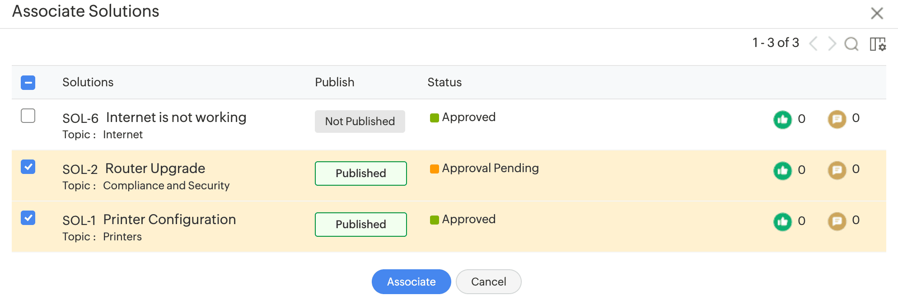The width and height of the screenshot is (898, 300).
Task: Open the column chooser settings icon
Action: 878,44
